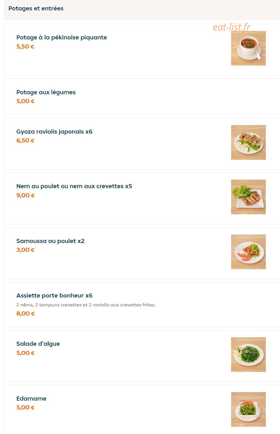The height and width of the screenshot is (434, 280).
Task: Click the 6,50 € gyoza price
Action: pos(26,141)
